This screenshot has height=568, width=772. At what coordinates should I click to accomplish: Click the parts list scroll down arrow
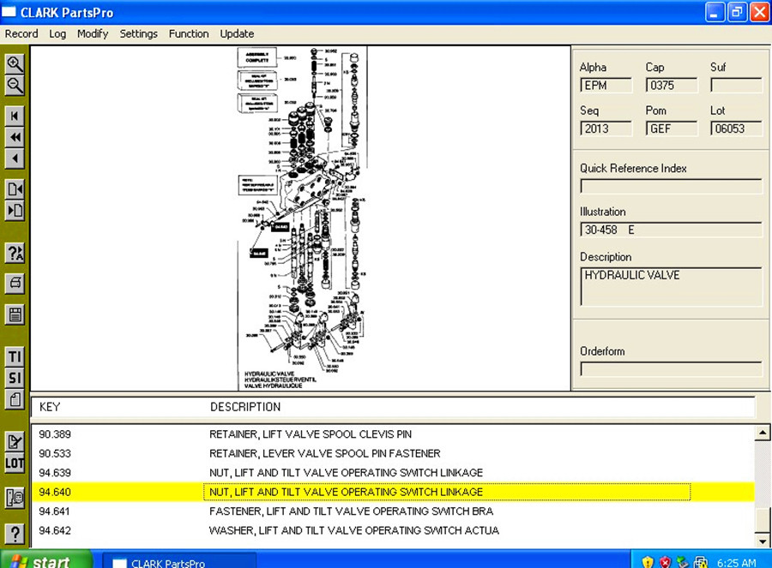tap(763, 541)
